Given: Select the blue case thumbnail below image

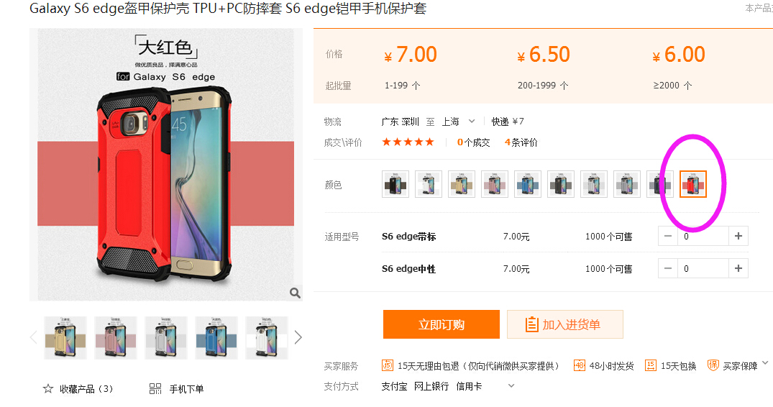Looking at the screenshot, I should [216, 338].
